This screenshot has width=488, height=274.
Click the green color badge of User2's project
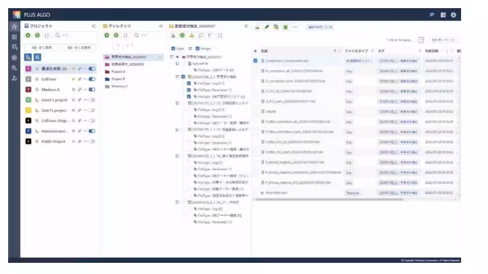[x=28, y=100]
